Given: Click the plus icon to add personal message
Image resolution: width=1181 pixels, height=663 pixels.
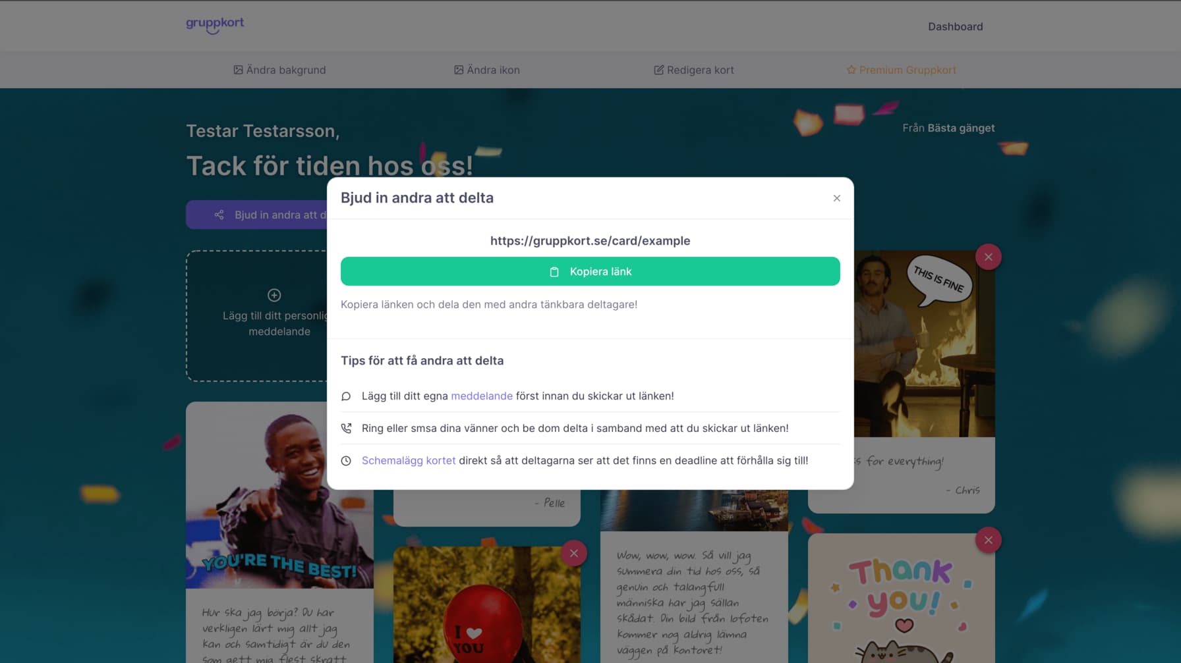Looking at the screenshot, I should (x=274, y=295).
